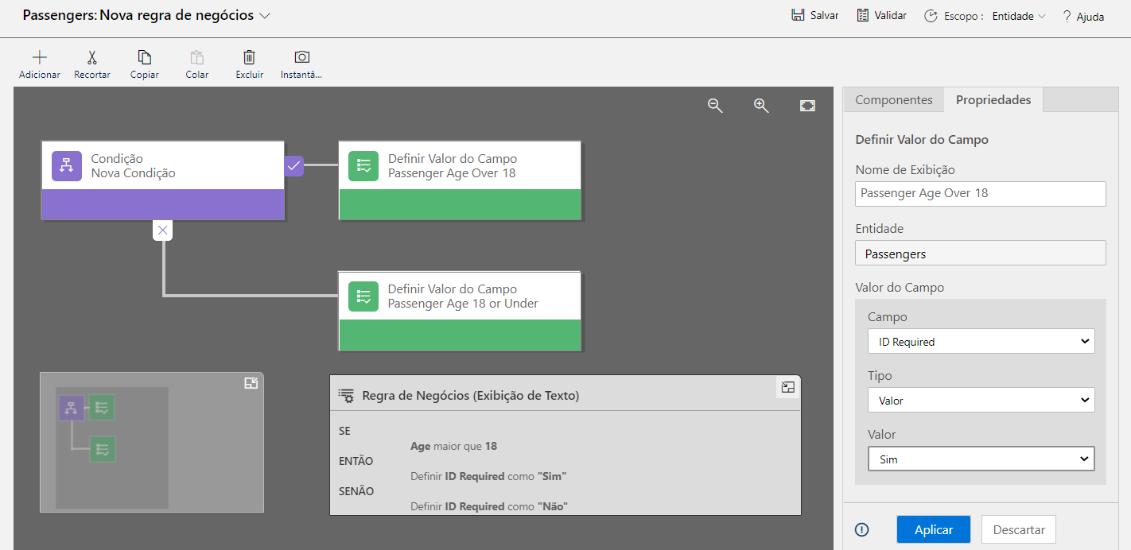Select the purple Condição node icon
The width and height of the screenshot is (1131, 550).
click(67, 165)
